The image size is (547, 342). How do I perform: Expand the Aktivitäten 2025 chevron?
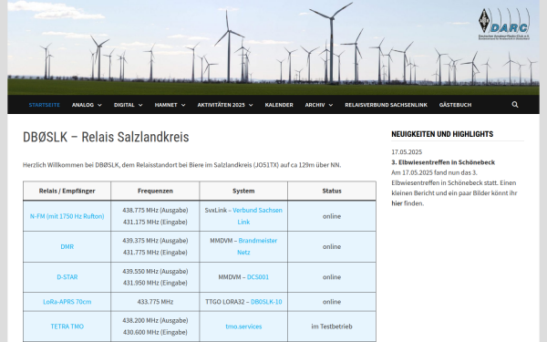[x=251, y=105]
